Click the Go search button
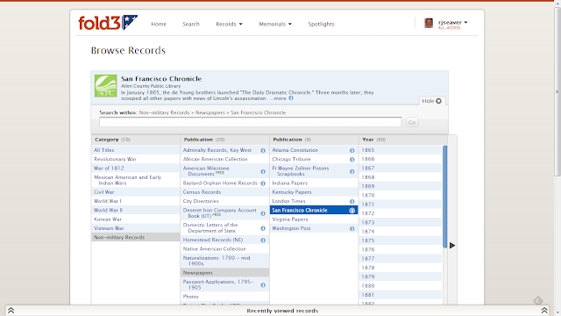The width and height of the screenshot is (561, 316). click(x=412, y=123)
